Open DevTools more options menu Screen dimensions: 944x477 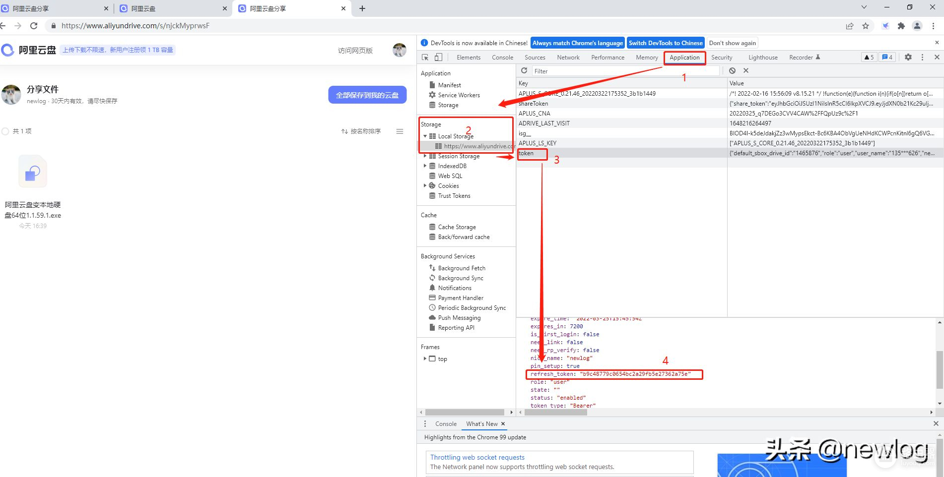(922, 57)
